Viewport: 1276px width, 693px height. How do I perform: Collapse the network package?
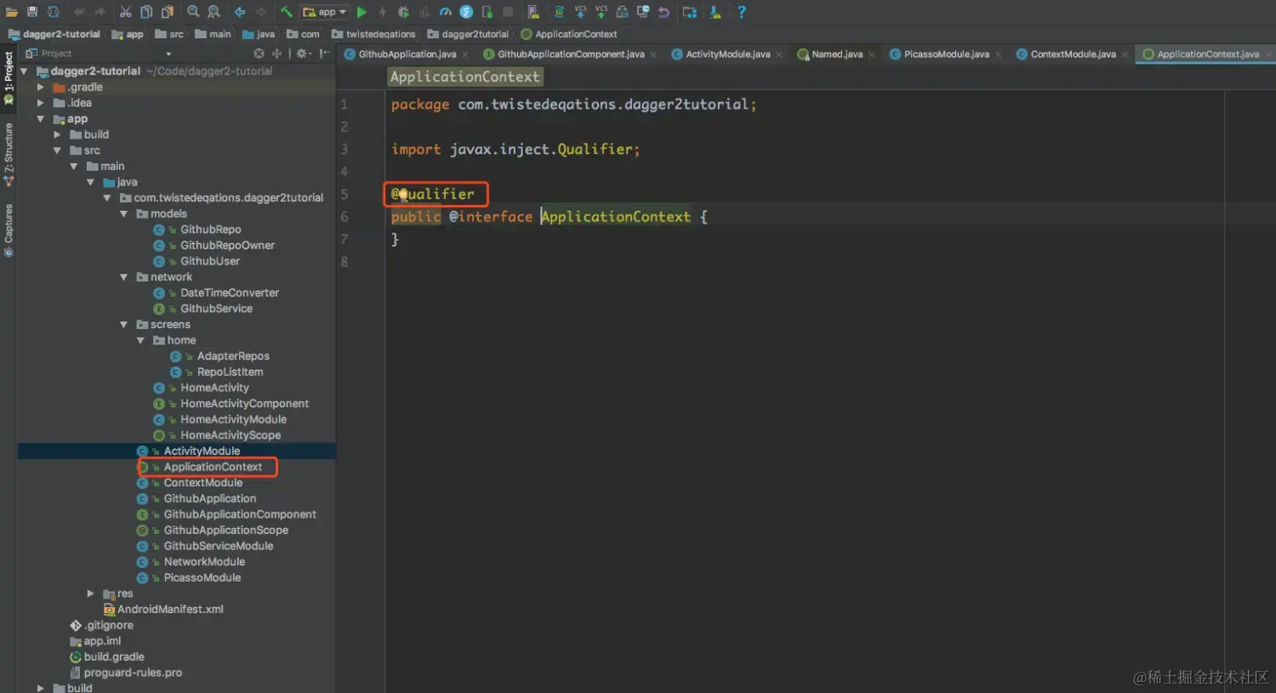pos(123,277)
